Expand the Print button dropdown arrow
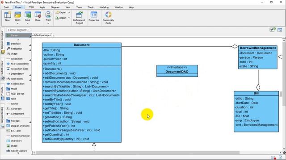This screenshot has width=286, height=160. point(48,23)
